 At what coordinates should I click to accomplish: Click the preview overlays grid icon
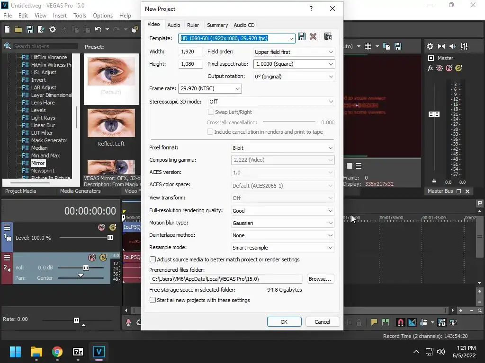click(368, 46)
